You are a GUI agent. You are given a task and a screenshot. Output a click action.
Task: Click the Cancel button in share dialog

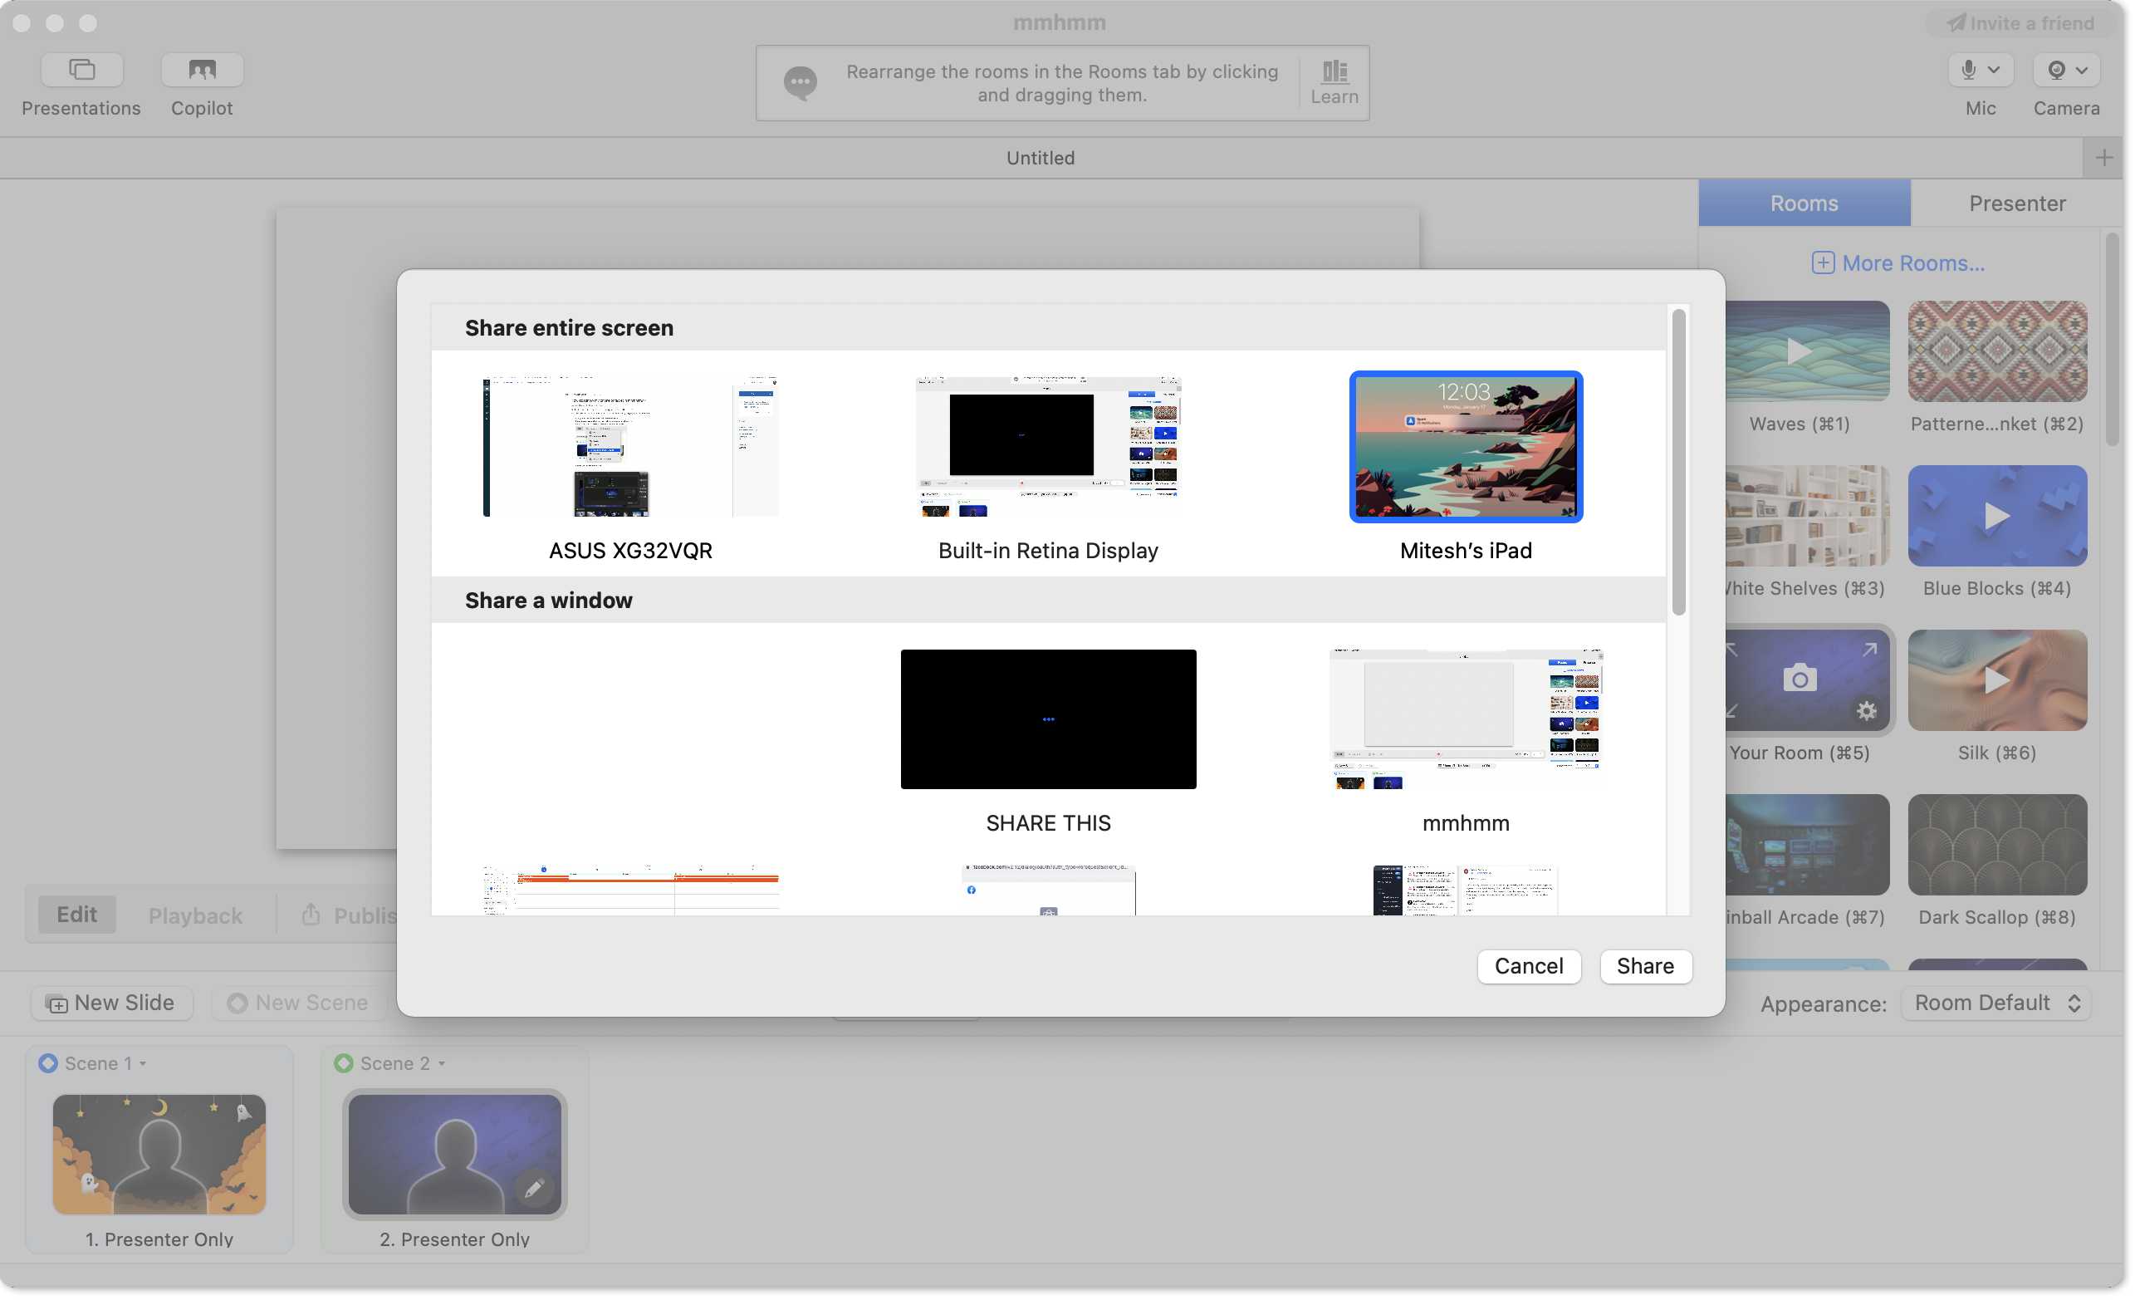[1529, 966]
